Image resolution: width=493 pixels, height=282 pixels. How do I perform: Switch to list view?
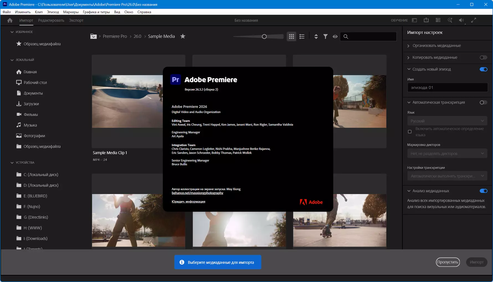click(x=302, y=36)
